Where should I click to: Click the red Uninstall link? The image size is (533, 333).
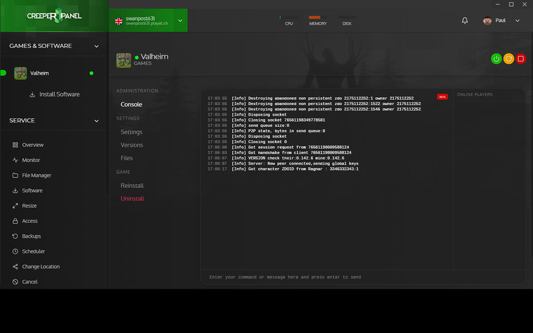point(132,198)
